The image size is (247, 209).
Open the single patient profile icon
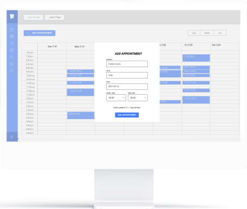[12, 43]
